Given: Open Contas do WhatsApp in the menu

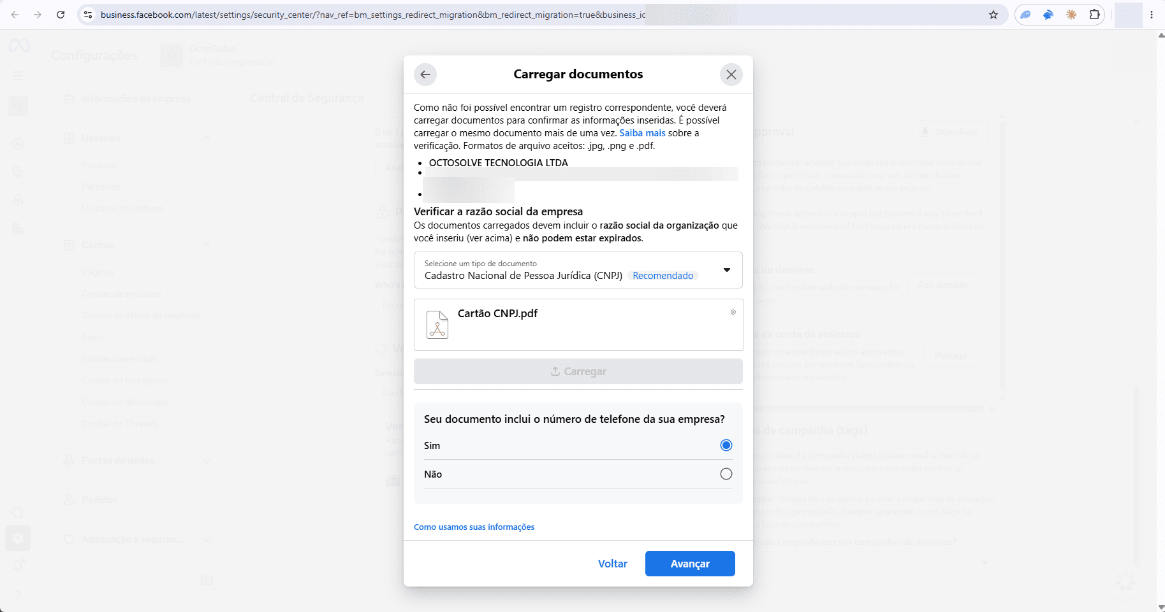Looking at the screenshot, I should coord(125,402).
